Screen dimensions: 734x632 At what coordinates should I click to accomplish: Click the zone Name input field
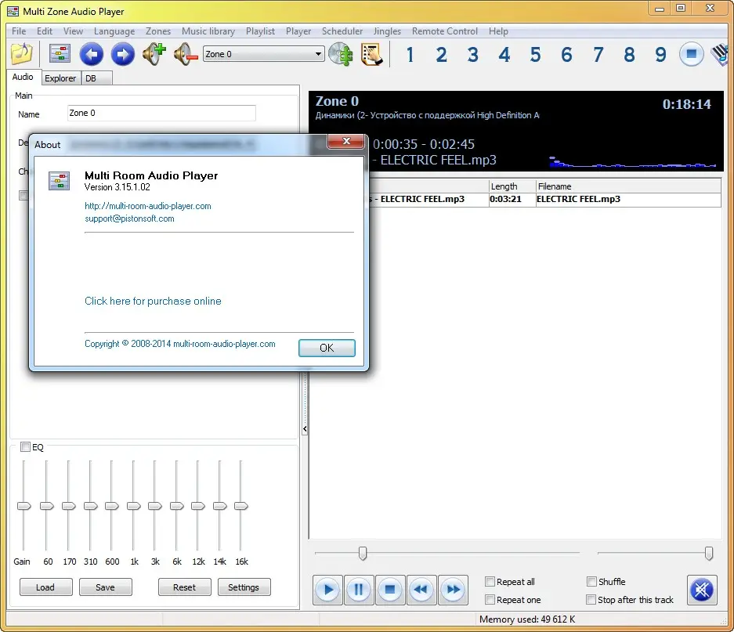(161, 114)
